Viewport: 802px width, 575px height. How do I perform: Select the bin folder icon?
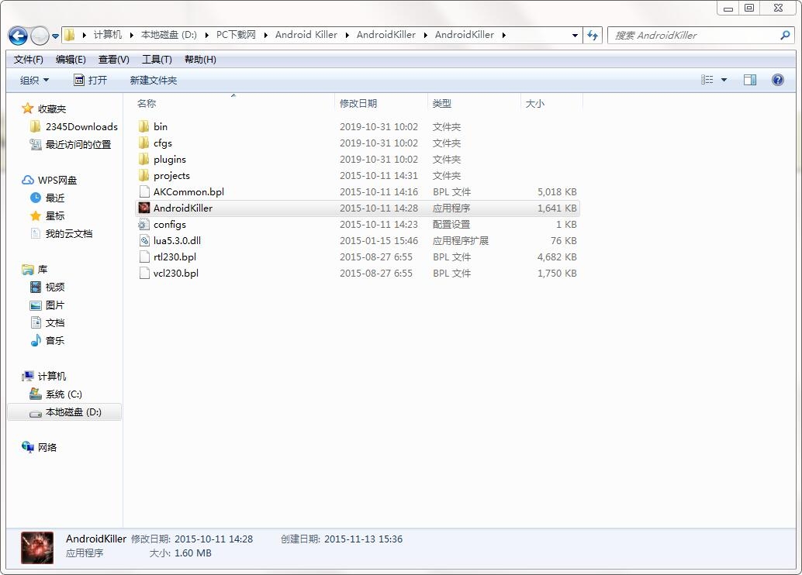coord(144,126)
